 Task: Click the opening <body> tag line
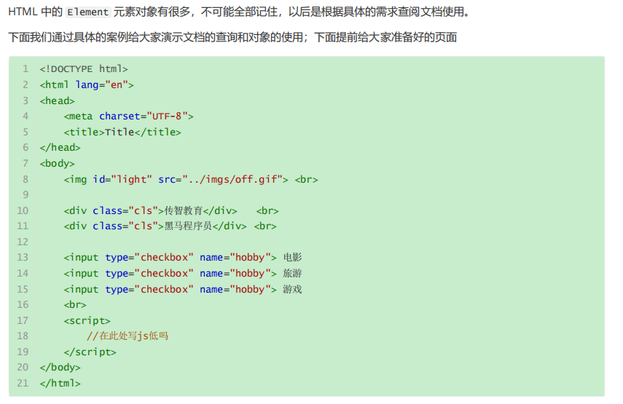[58, 164]
